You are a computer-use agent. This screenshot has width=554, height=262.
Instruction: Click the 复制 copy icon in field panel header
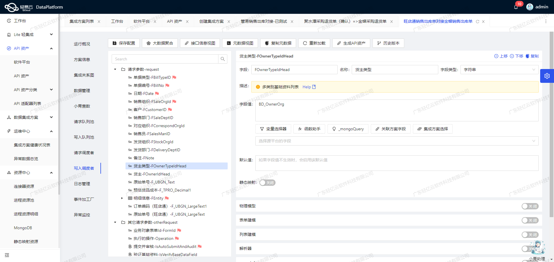click(528, 56)
